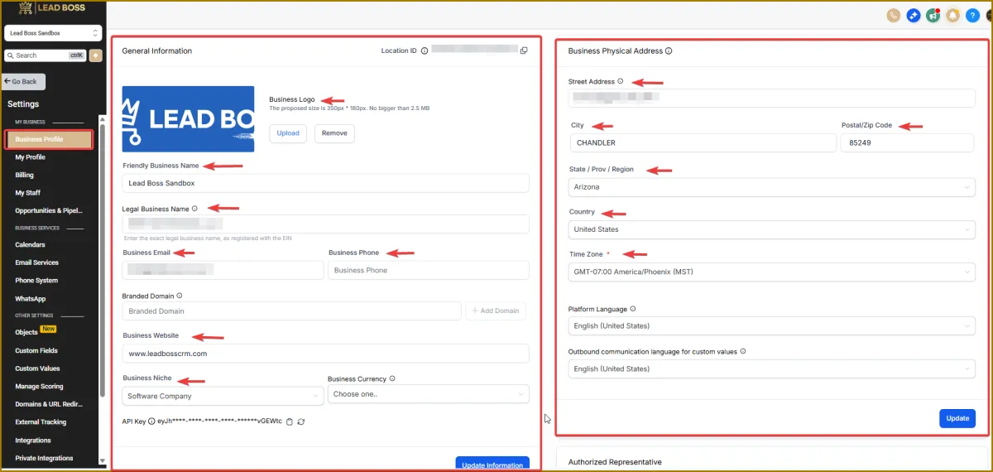Click the info icon beside Business Physical Address
The width and height of the screenshot is (993, 472).
click(x=669, y=51)
